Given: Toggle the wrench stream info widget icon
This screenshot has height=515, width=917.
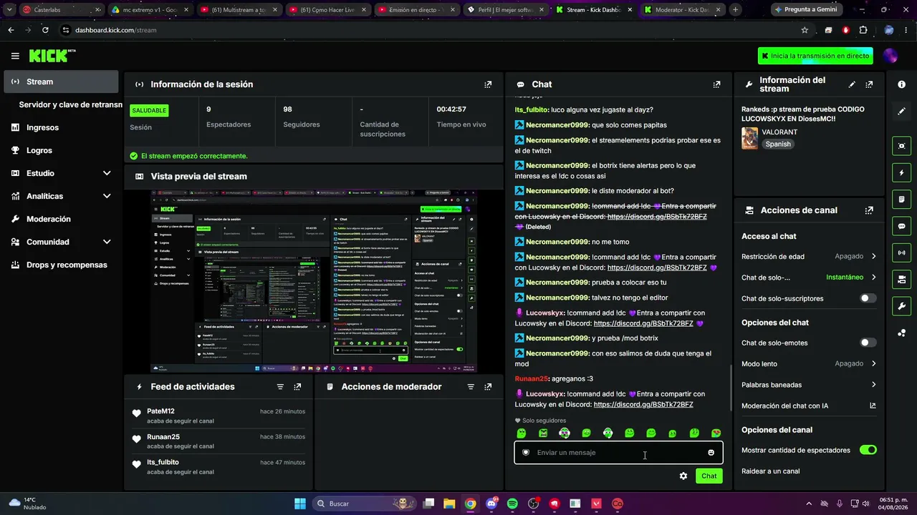Looking at the screenshot, I should pos(901,306).
